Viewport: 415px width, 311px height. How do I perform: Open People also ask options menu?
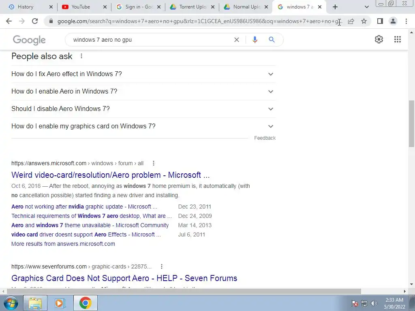click(81, 56)
